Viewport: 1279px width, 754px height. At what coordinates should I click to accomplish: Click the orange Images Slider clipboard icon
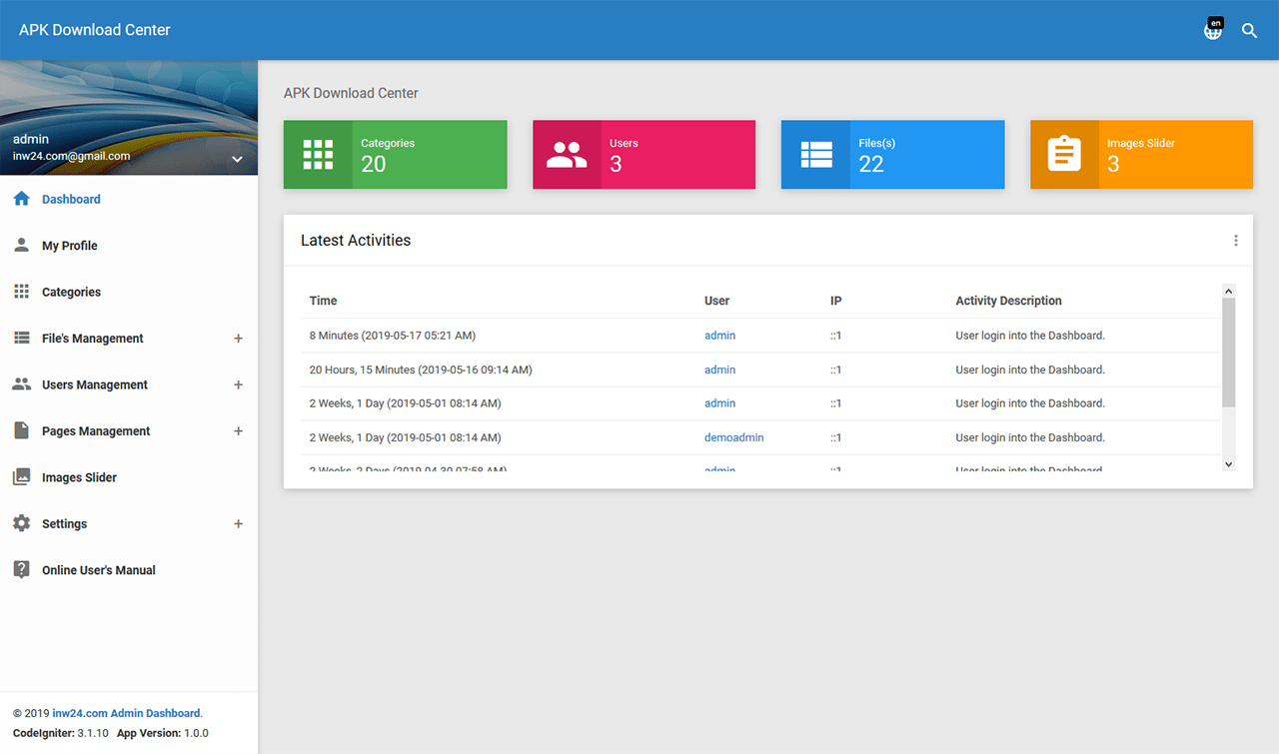click(x=1064, y=155)
